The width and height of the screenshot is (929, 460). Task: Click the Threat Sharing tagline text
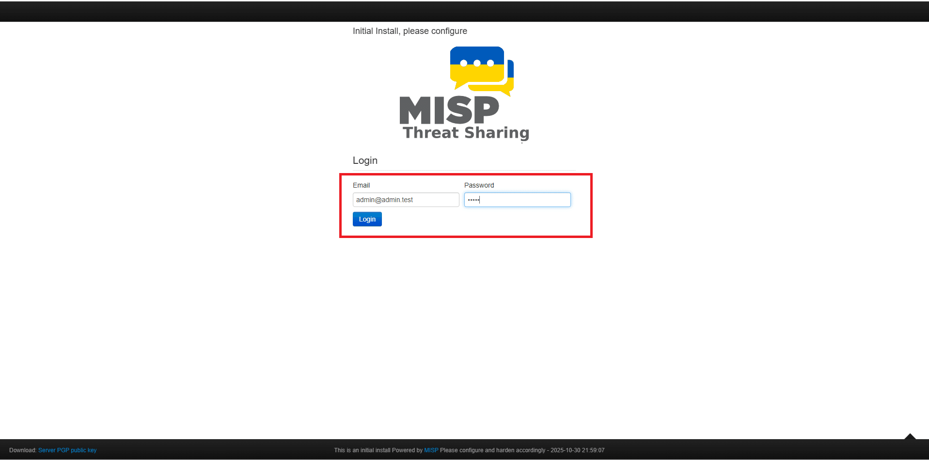[466, 133]
